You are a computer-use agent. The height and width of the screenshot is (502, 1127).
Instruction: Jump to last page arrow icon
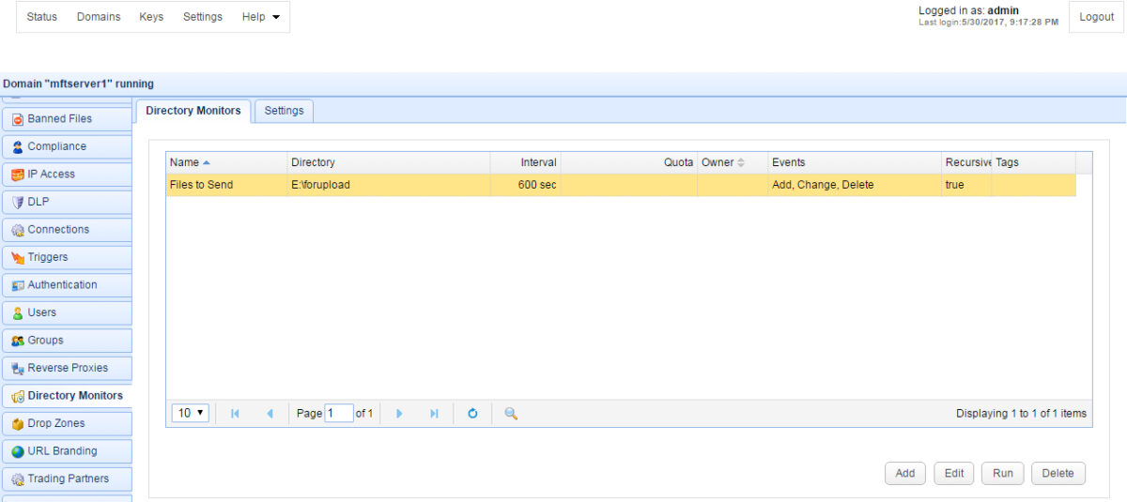pyautogui.click(x=434, y=414)
